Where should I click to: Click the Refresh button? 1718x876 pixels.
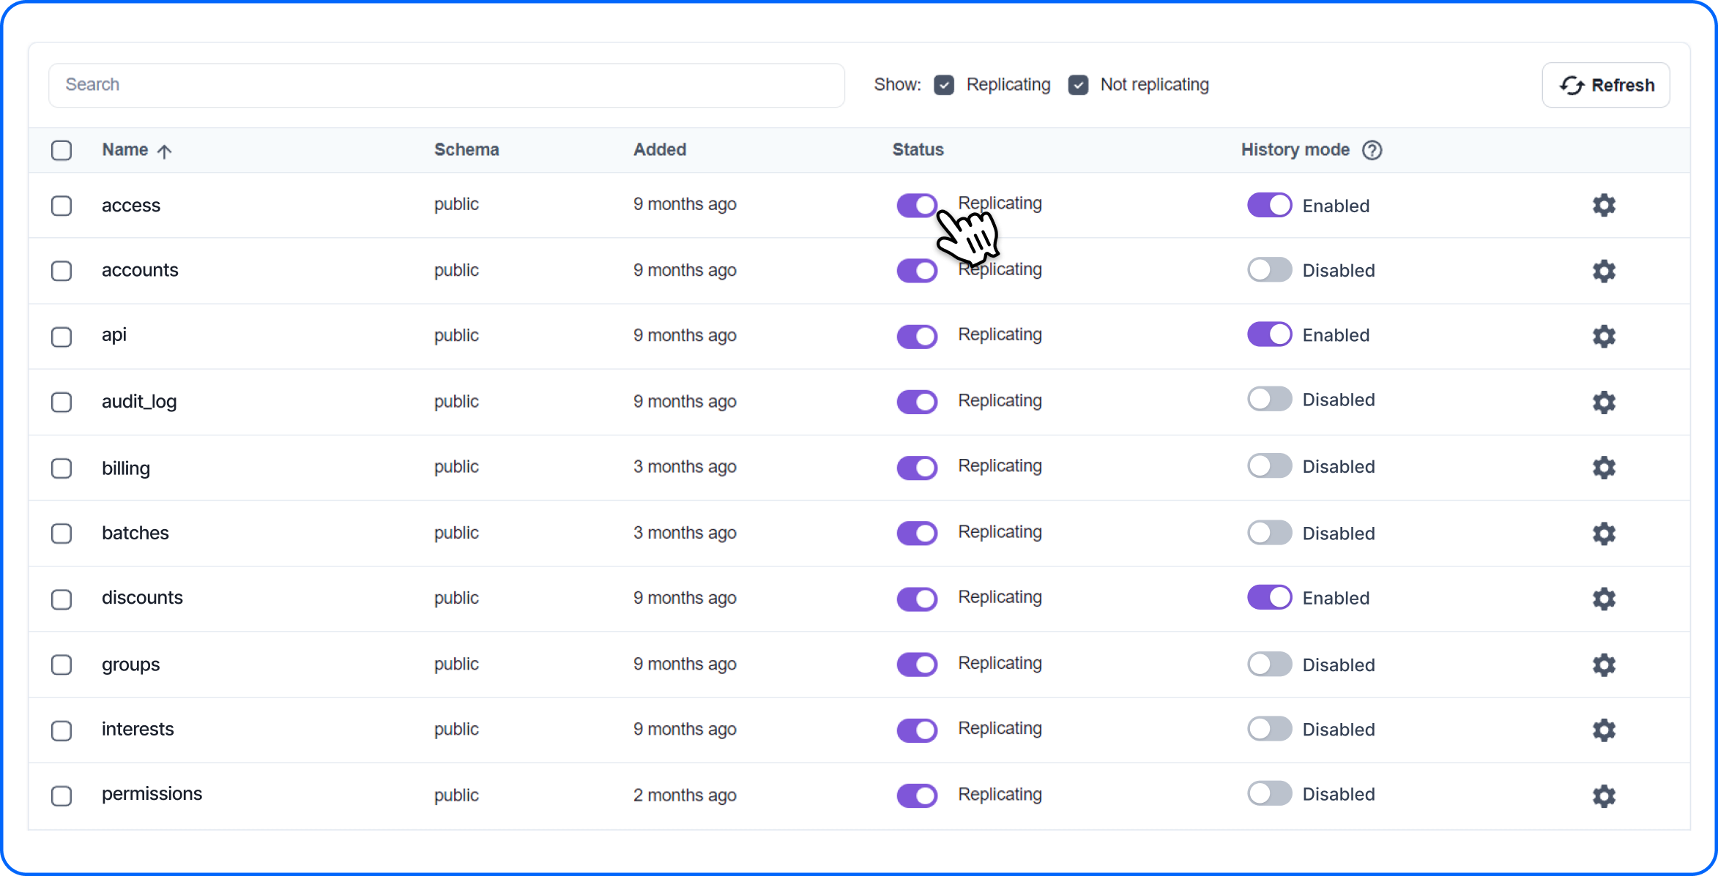(1606, 85)
